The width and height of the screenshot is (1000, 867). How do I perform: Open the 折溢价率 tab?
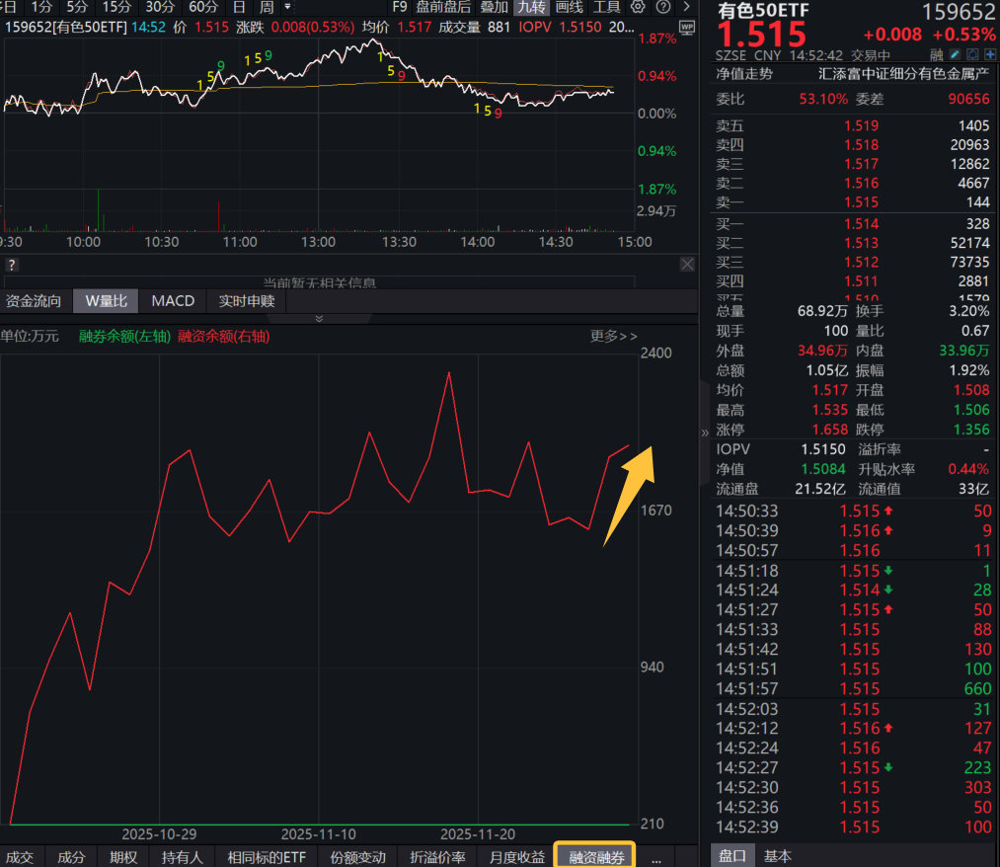click(x=437, y=857)
